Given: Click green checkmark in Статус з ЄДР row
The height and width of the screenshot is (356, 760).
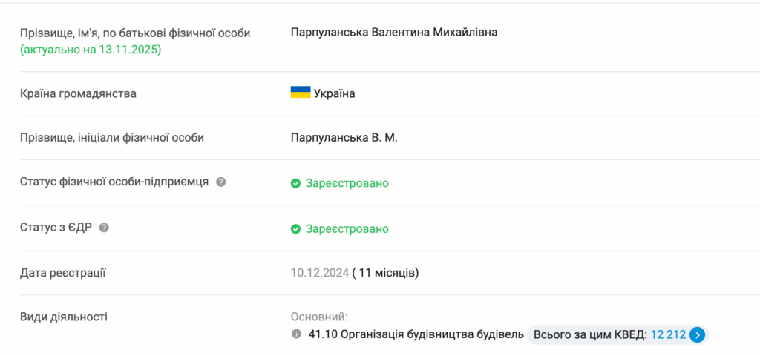Looking at the screenshot, I should [295, 228].
